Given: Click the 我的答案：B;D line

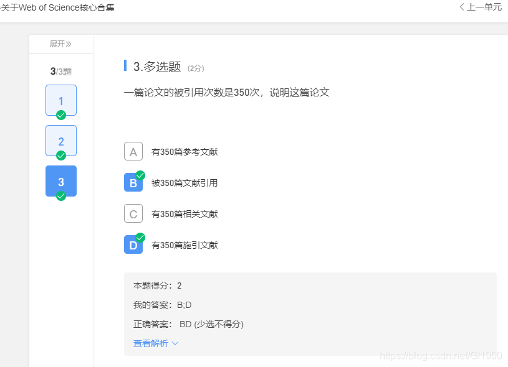Looking at the screenshot, I should point(162,305).
